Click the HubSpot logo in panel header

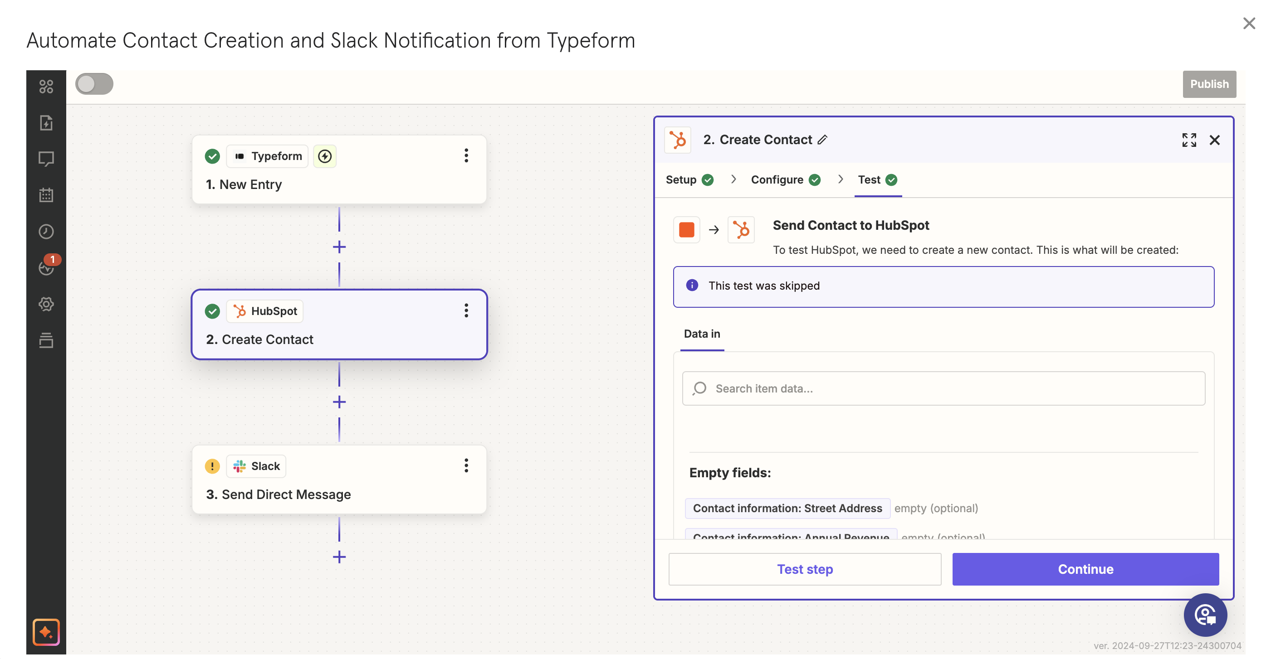tap(677, 140)
